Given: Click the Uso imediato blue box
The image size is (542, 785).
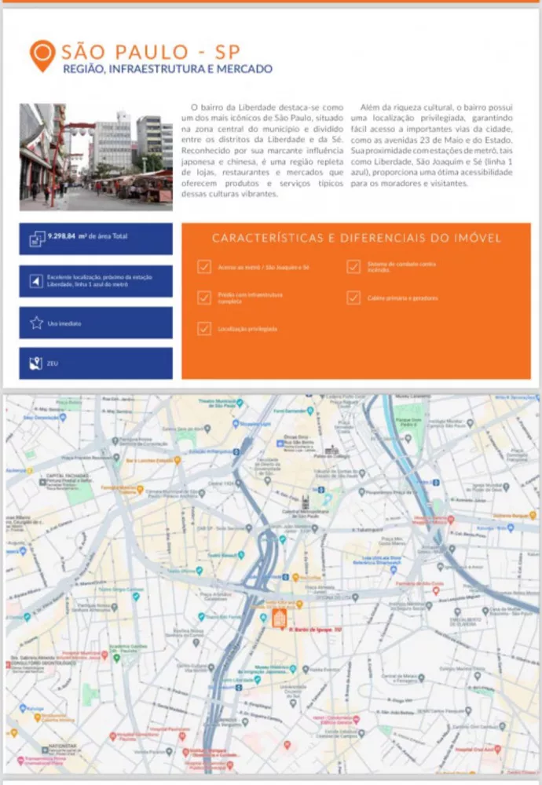Looking at the screenshot, I should pyautogui.click(x=96, y=323).
